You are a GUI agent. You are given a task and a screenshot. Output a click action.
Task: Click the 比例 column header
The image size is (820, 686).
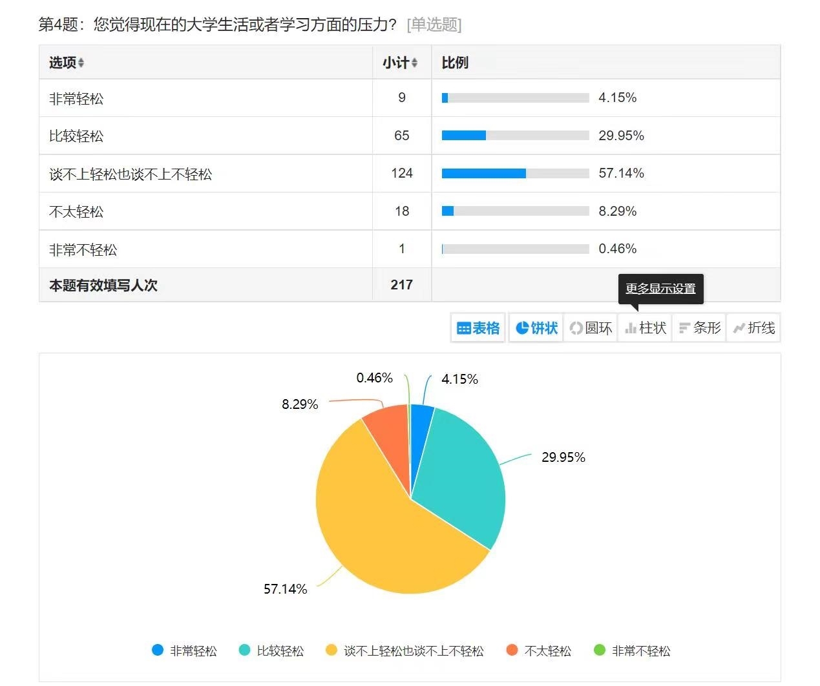click(x=455, y=63)
